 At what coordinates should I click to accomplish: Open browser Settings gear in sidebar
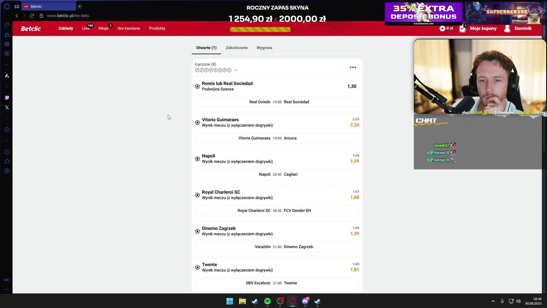pos(7,171)
